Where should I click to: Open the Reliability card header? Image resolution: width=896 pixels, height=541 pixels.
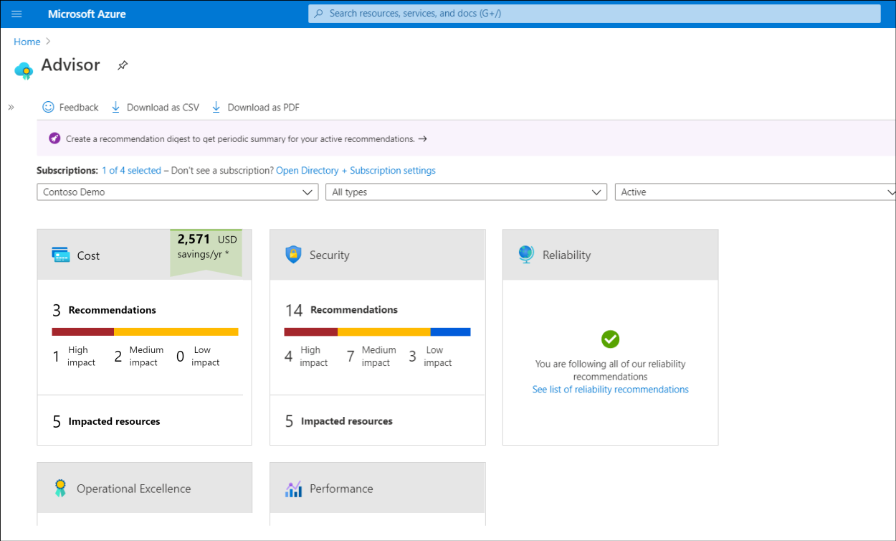point(610,255)
